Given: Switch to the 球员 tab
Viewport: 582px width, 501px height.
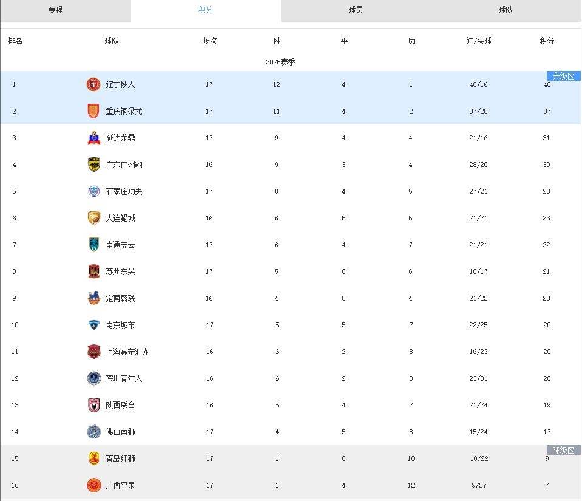Looking at the screenshot, I should coord(356,10).
